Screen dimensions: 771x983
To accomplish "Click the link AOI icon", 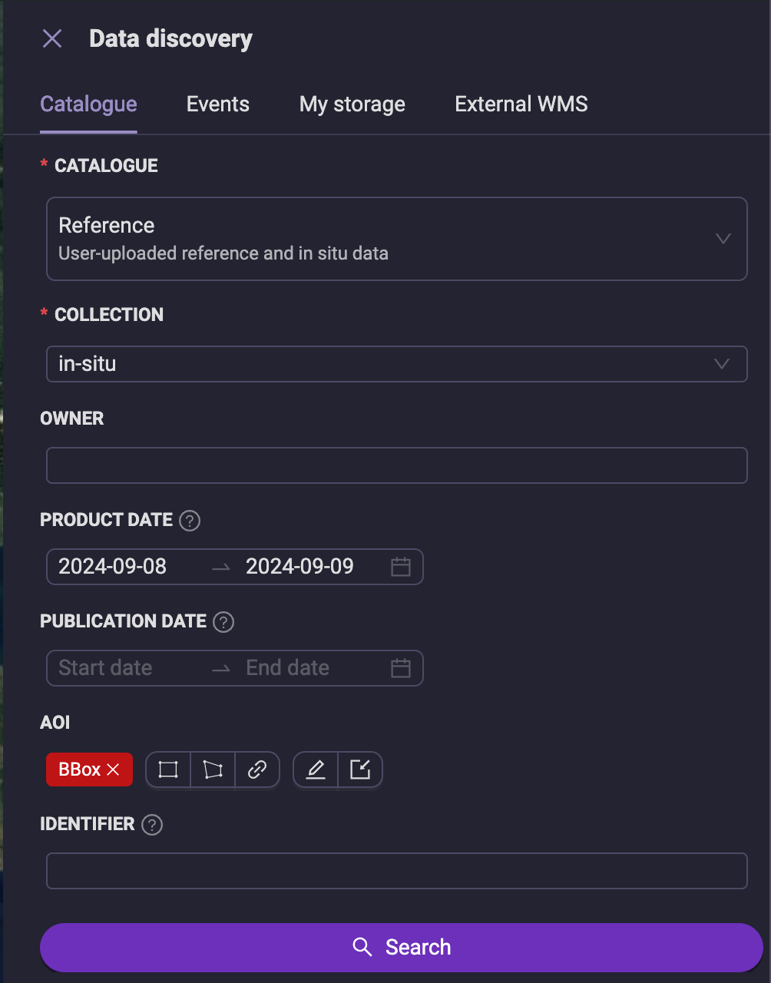I will click(x=257, y=770).
